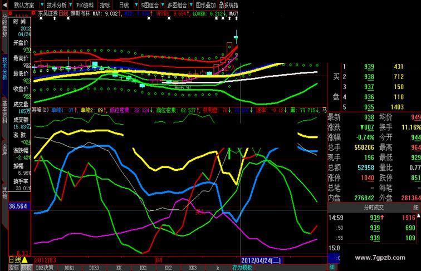Select the 模板 bottom tab

(26, 268)
